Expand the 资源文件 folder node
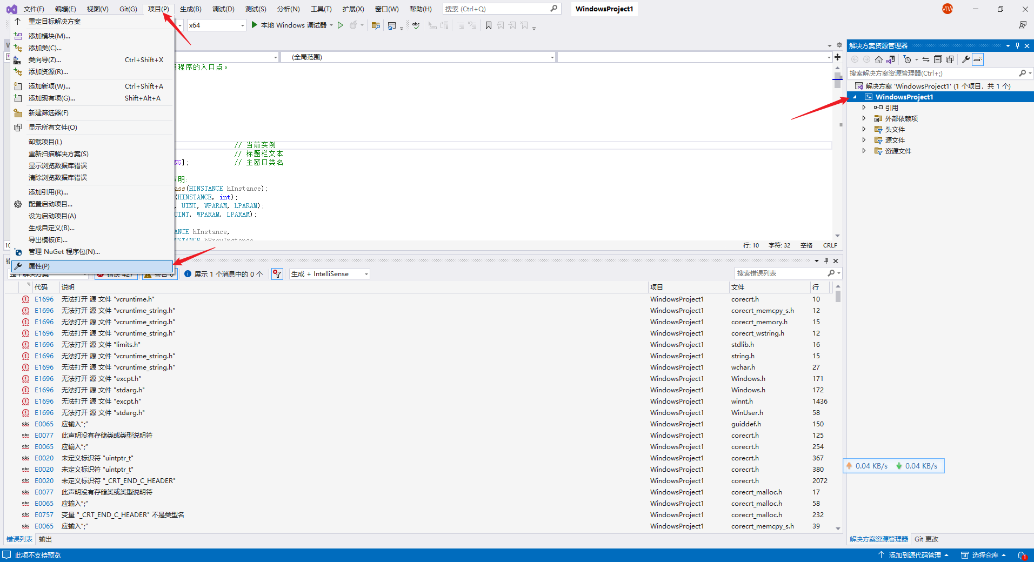Screen dimensions: 1034x562 (864, 151)
